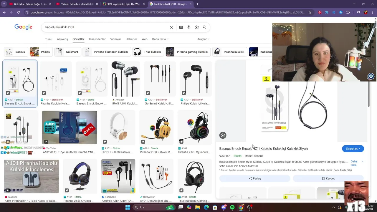The width and height of the screenshot is (377, 212).
Task: Click the Ziyaret et button
Action: [353, 149]
